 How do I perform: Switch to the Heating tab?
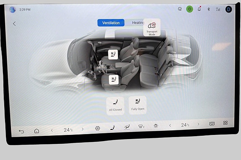(x=138, y=23)
